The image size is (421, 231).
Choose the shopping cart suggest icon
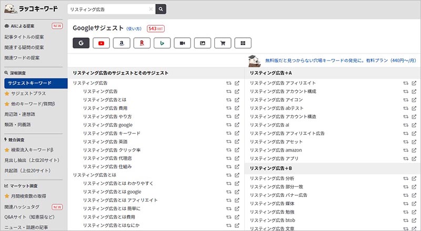[x=223, y=44]
